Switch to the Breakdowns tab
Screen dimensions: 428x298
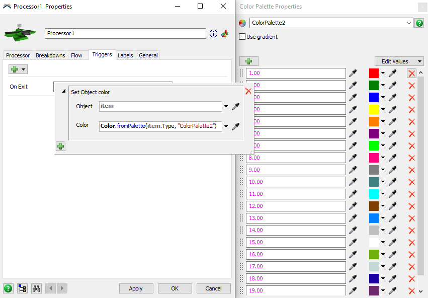tap(50, 55)
